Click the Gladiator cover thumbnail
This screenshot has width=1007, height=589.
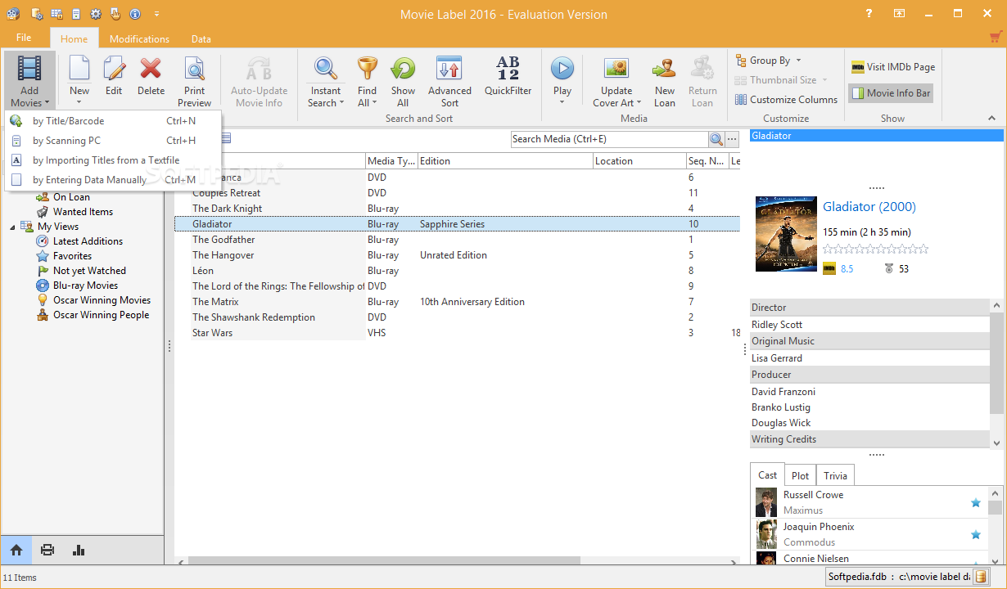pos(786,234)
